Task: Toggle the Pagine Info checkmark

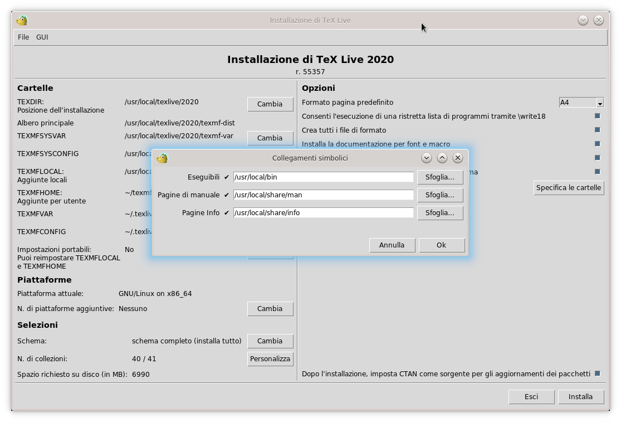Action: coord(227,213)
